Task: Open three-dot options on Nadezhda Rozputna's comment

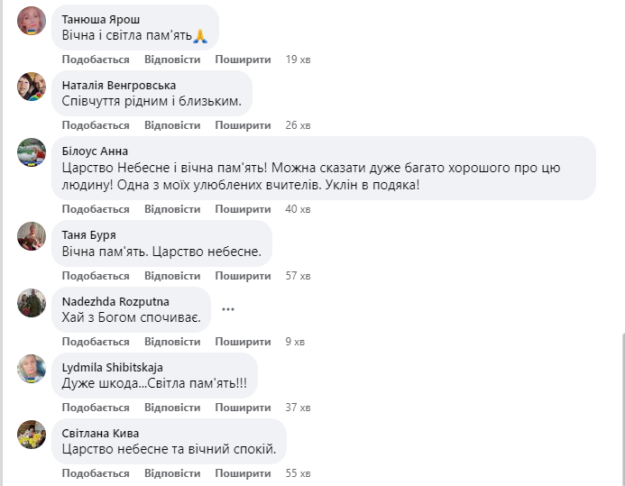Action: coord(228,309)
